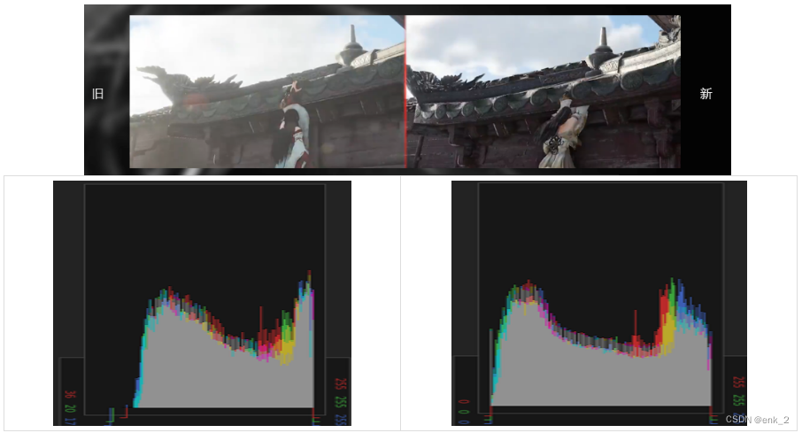The image size is (802, 433).
Task: Select the green 0 value on right histogram
Action: (x=464, y=412)
